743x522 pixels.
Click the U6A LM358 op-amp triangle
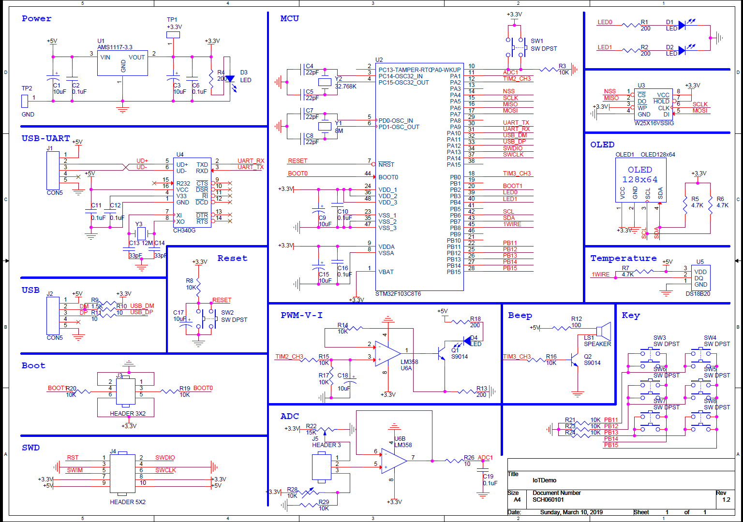[387, 353]
